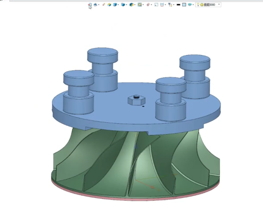The width and height of the screenshot is (263, 212).
Task: Expand the arrow beside the pink section icon
Action: (151, 5)
